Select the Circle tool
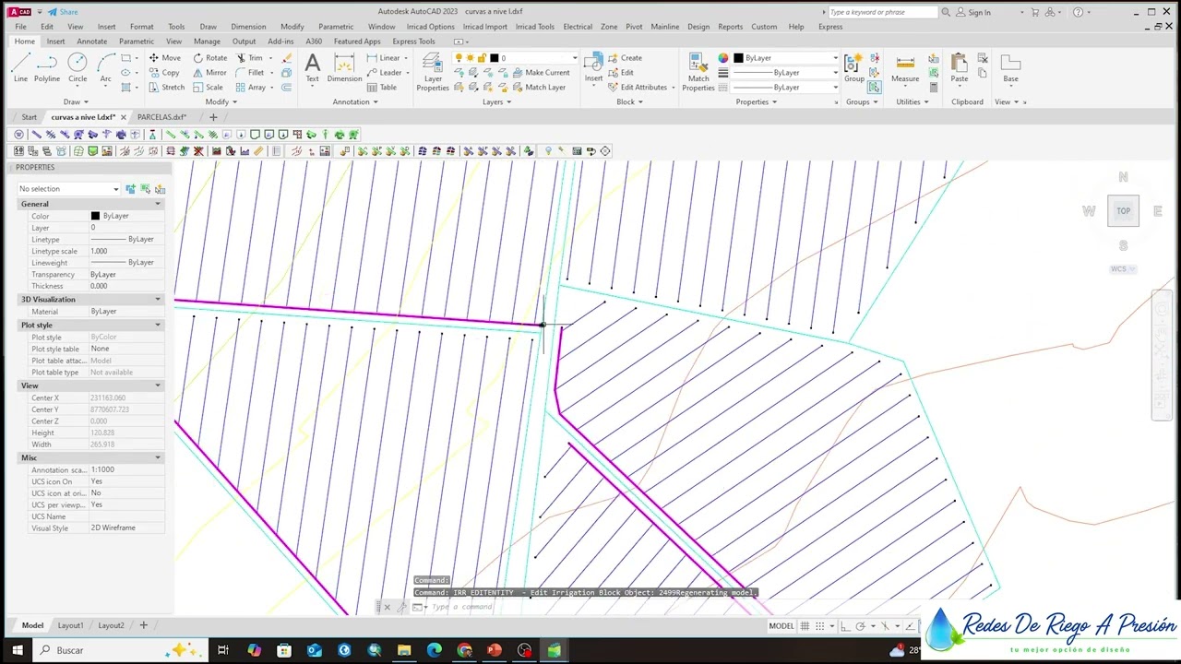Screen dimensions: 1181x664 coord(78,67)
